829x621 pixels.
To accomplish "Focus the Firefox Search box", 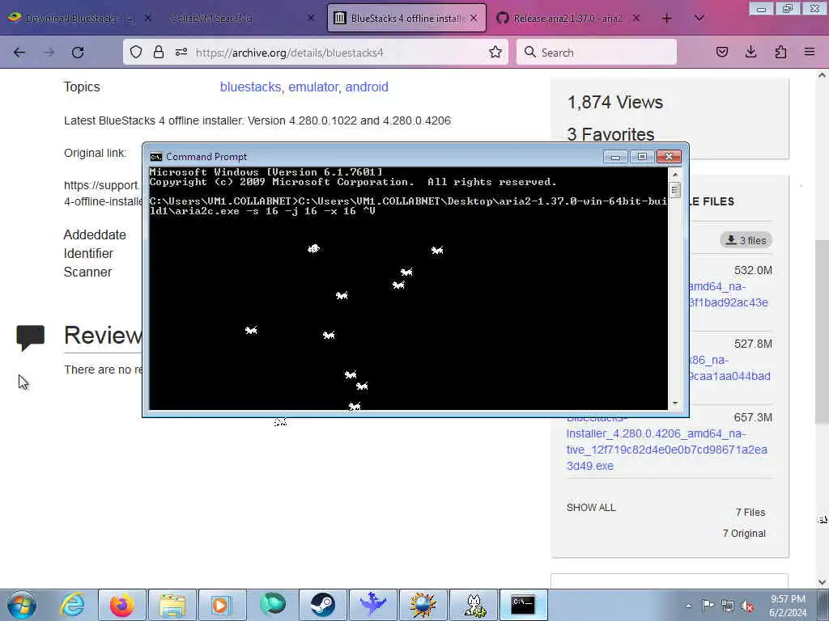I will [597, 53].
